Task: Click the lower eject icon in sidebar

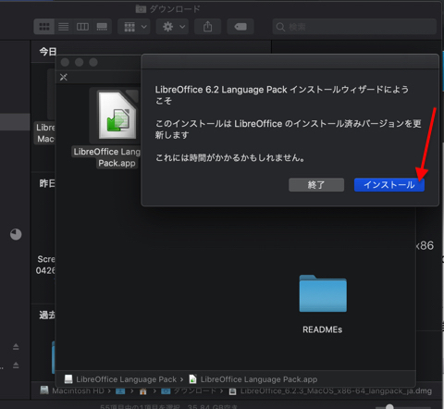Action: [16, 366]
